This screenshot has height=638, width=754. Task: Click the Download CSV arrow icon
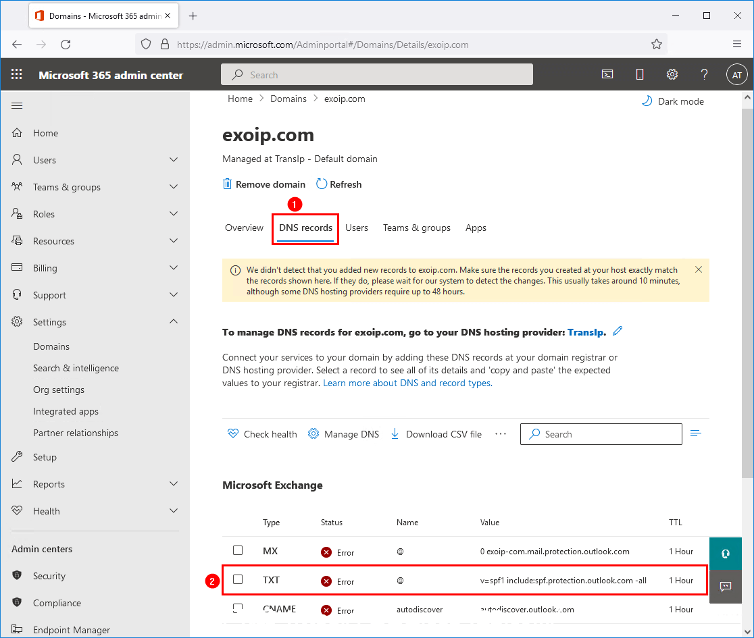[395, 434]
